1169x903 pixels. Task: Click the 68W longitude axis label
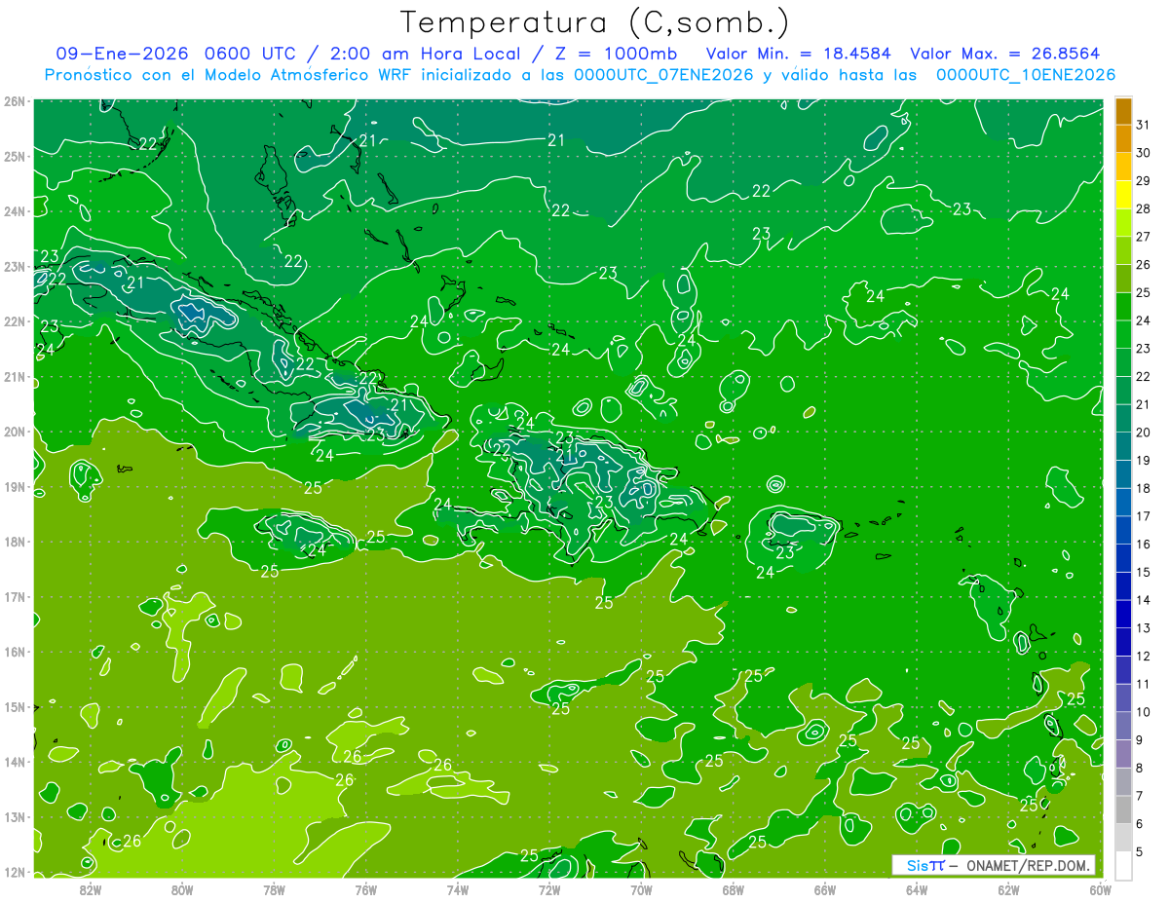coord(734,889)
